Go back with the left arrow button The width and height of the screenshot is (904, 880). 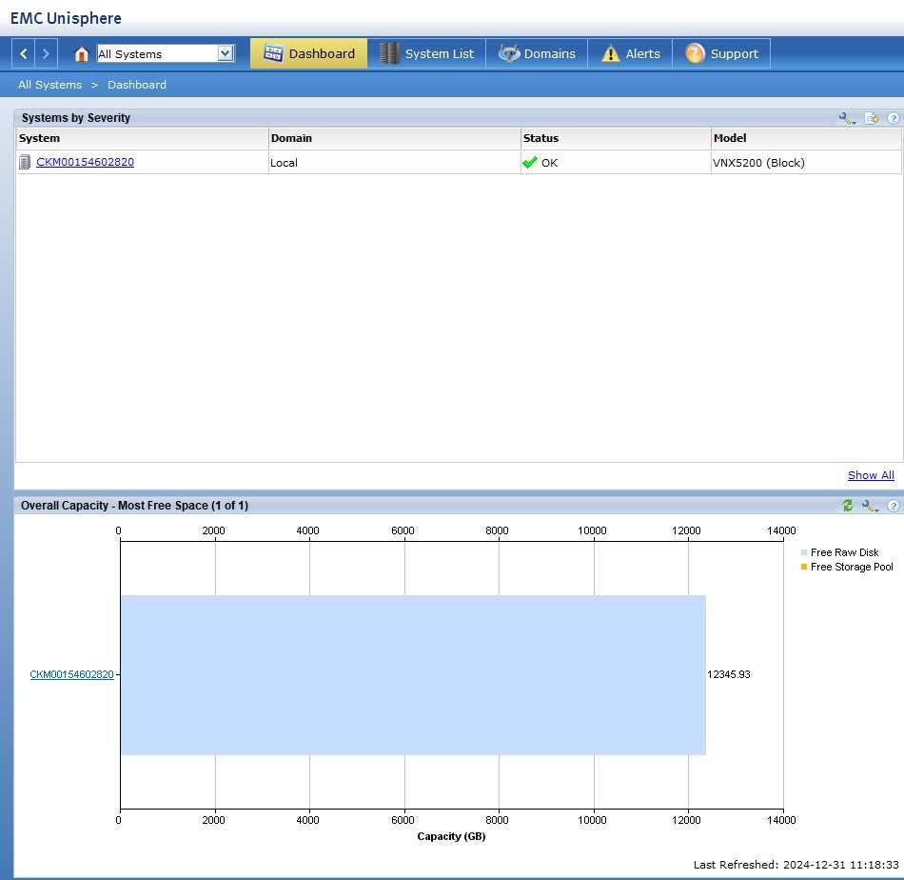pyautogui.click(x=23, y=53)
